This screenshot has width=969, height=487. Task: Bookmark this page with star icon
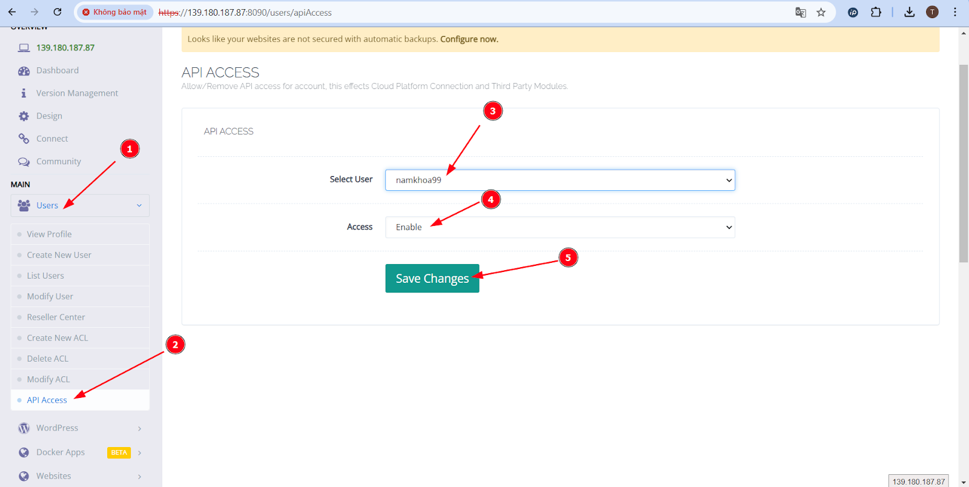[821, 12]
